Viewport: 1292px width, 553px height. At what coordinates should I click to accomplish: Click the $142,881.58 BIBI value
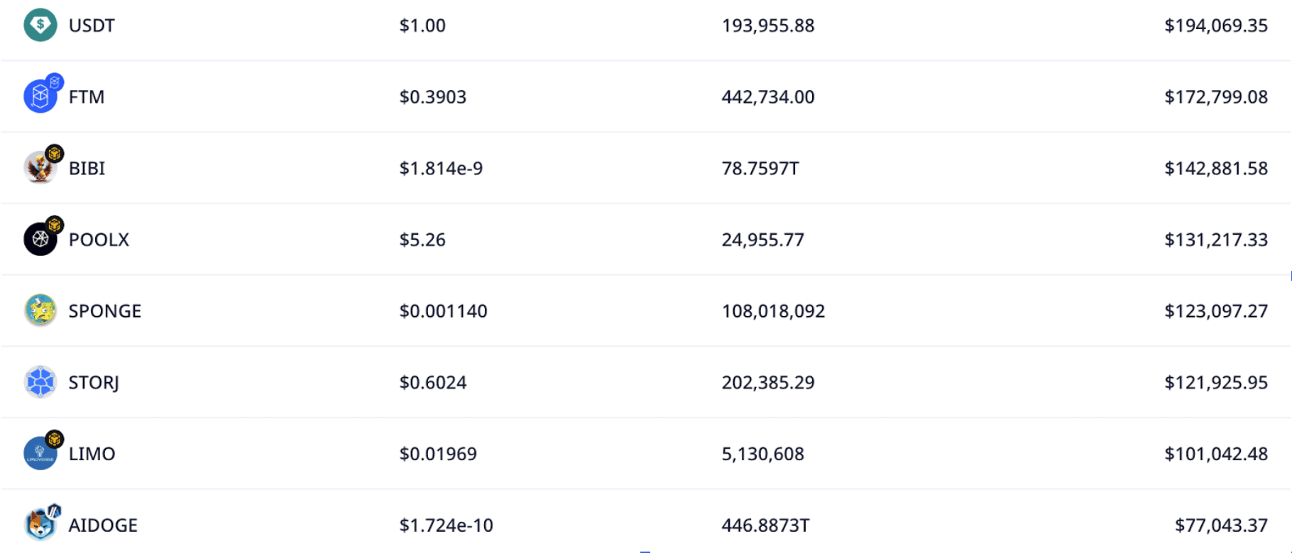[x=1215, y=168]
